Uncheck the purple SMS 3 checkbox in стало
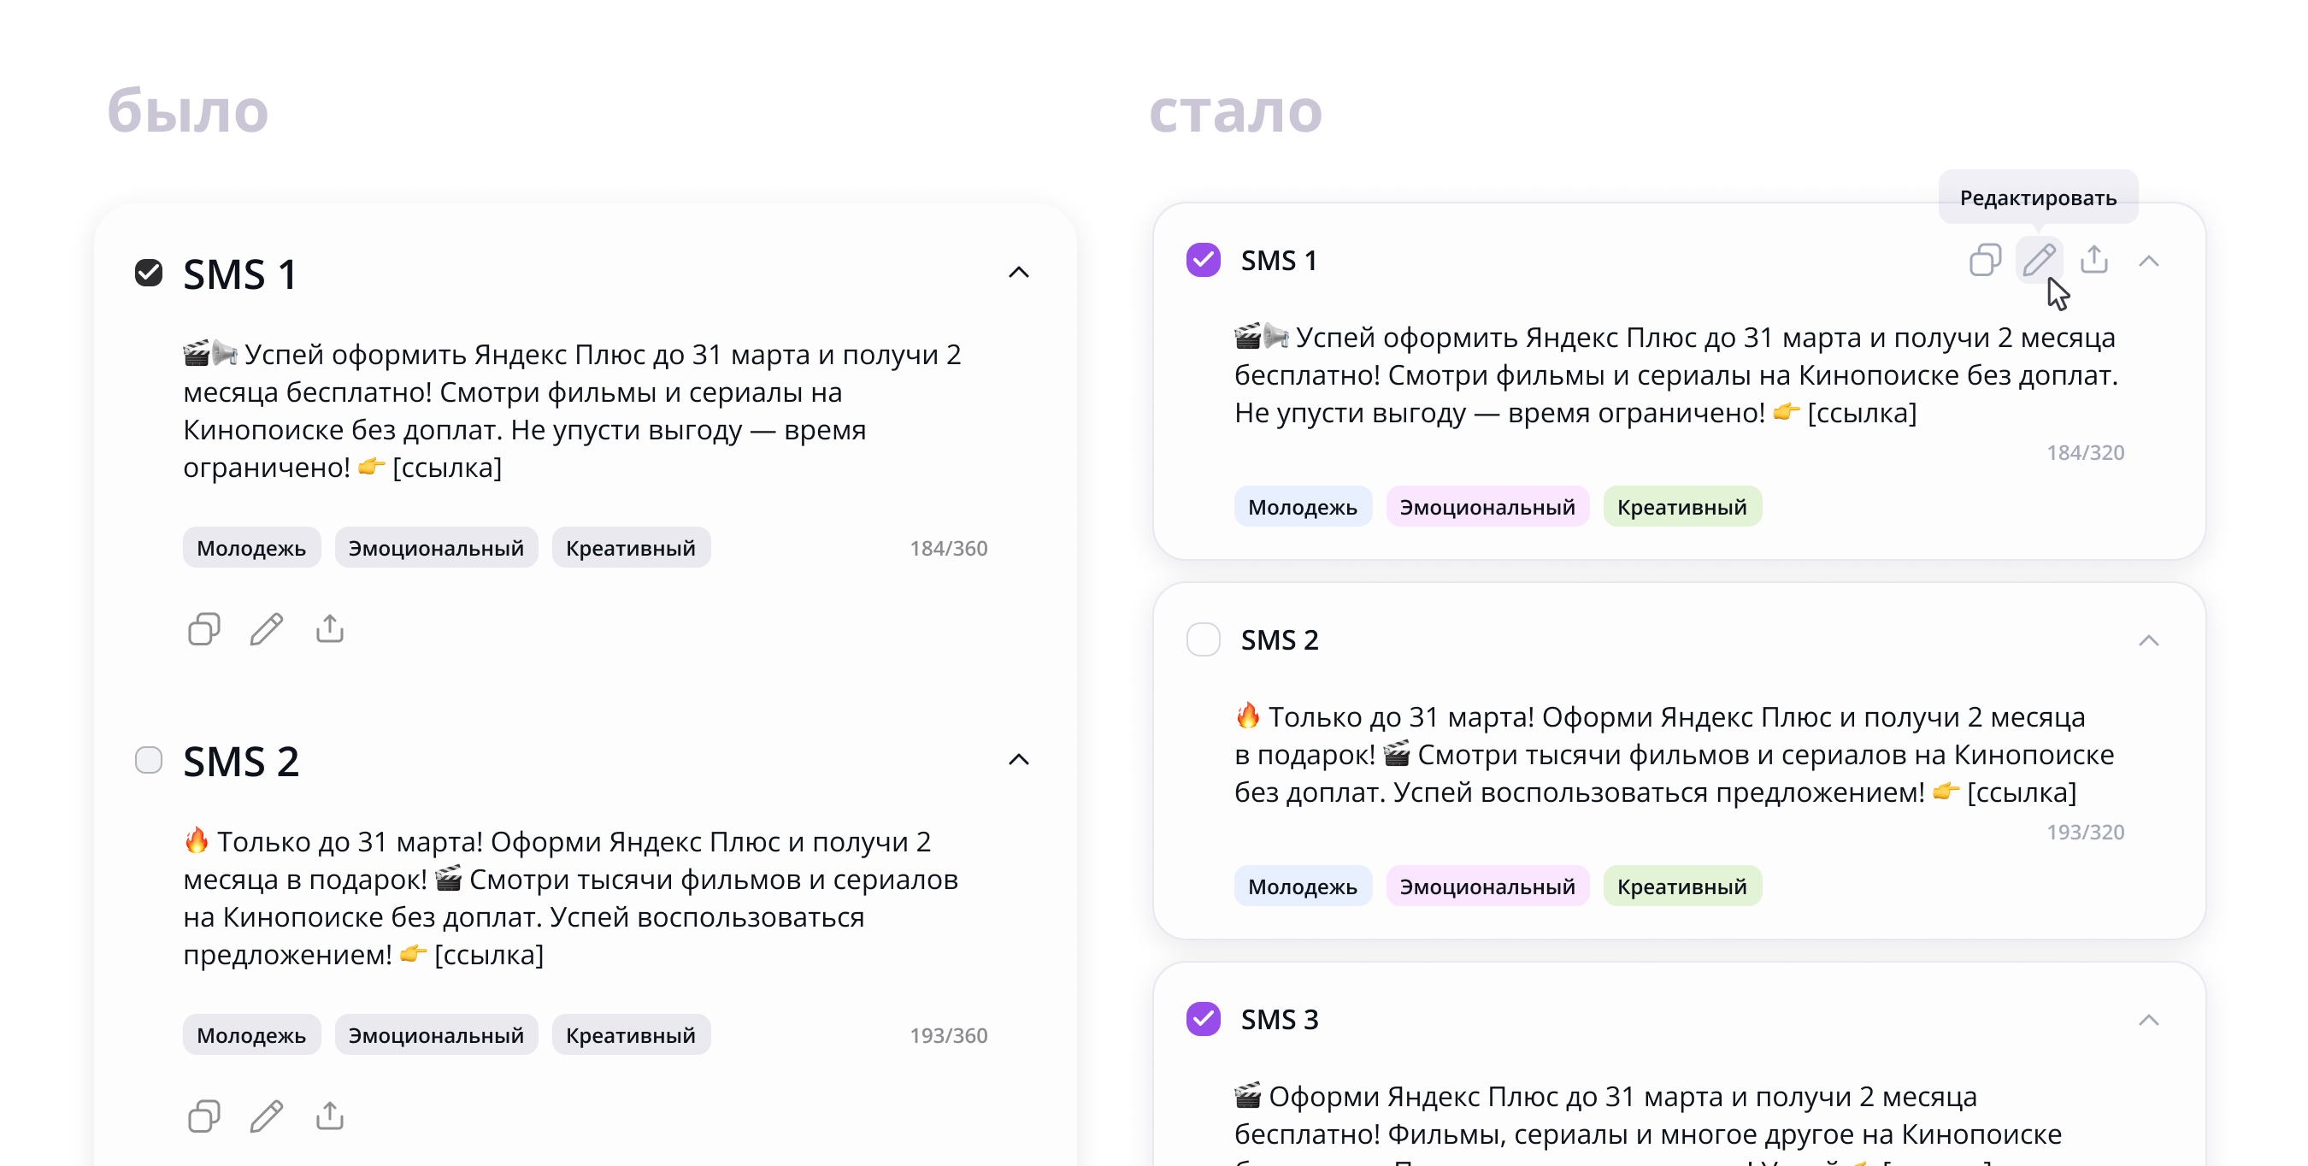2308x1166 pixels. pos(1204,1019)
